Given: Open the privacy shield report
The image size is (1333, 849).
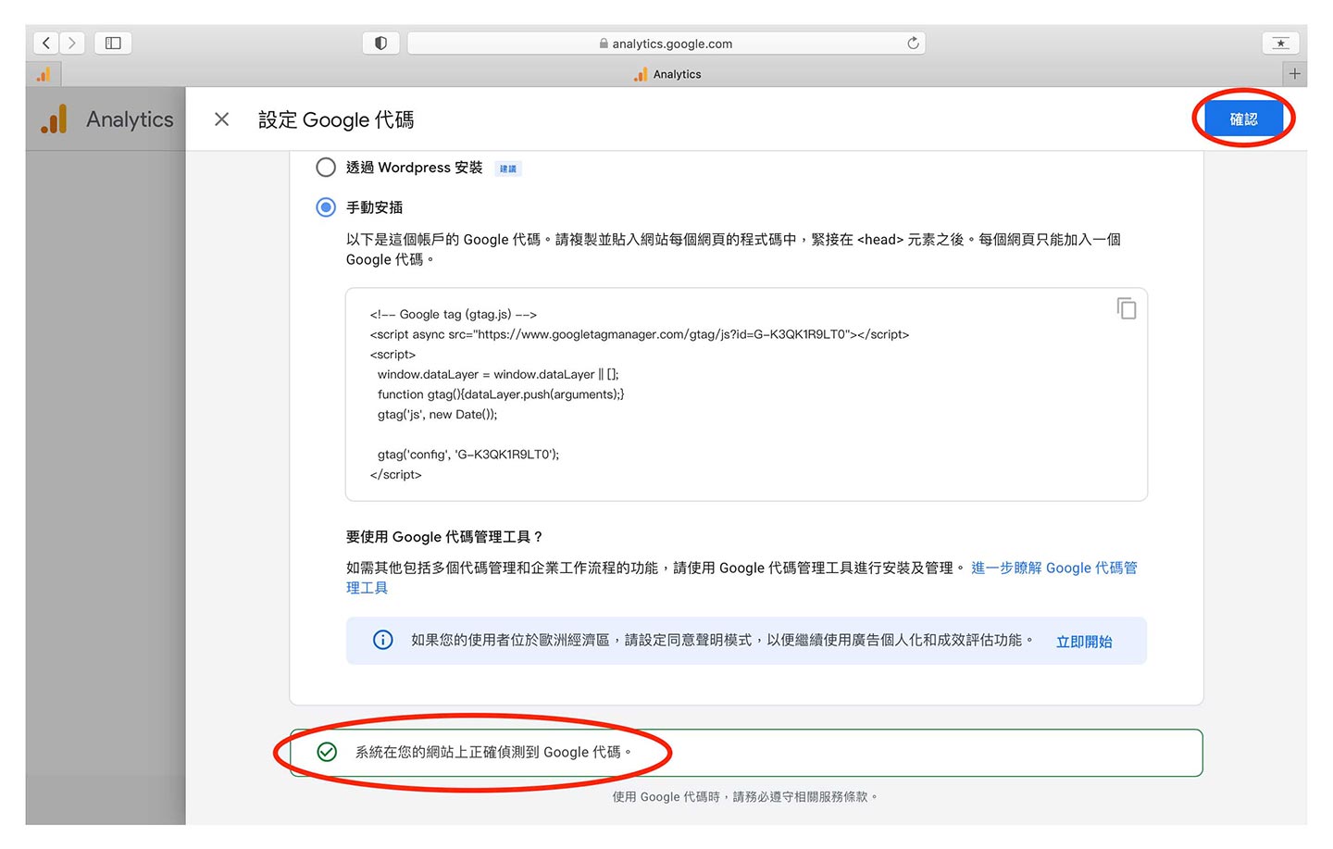Looking at the screenshot, I should point(380,44).
